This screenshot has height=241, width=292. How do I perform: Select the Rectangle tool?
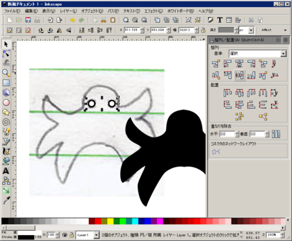tap(6, 83)
